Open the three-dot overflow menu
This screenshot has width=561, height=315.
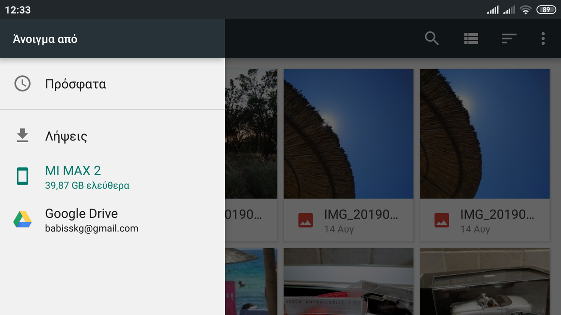point(543,38)
